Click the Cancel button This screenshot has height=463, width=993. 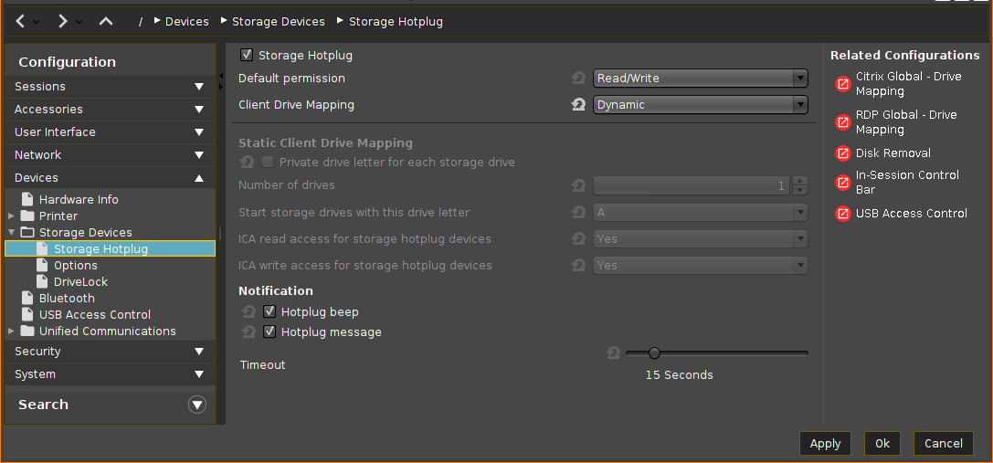point(943,444)
